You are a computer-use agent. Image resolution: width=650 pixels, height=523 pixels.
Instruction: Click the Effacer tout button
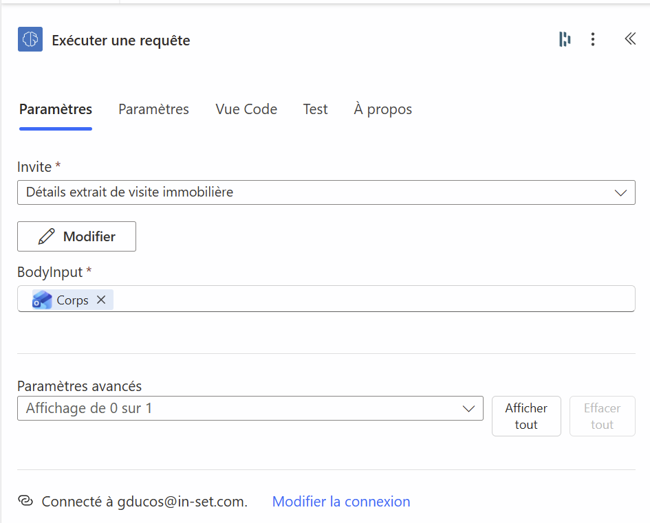click(602, 416)
